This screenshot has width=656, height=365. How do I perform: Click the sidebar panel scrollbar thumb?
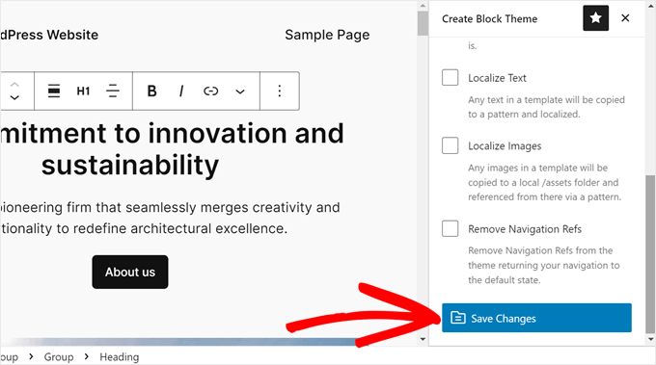650,253
